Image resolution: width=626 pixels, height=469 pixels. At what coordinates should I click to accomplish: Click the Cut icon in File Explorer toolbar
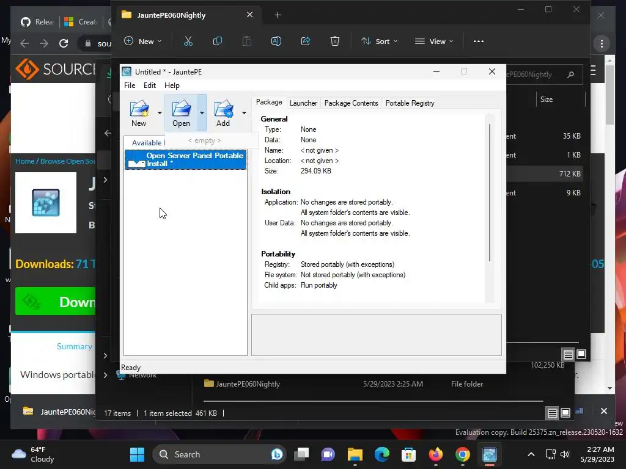(x=188, y=41)
